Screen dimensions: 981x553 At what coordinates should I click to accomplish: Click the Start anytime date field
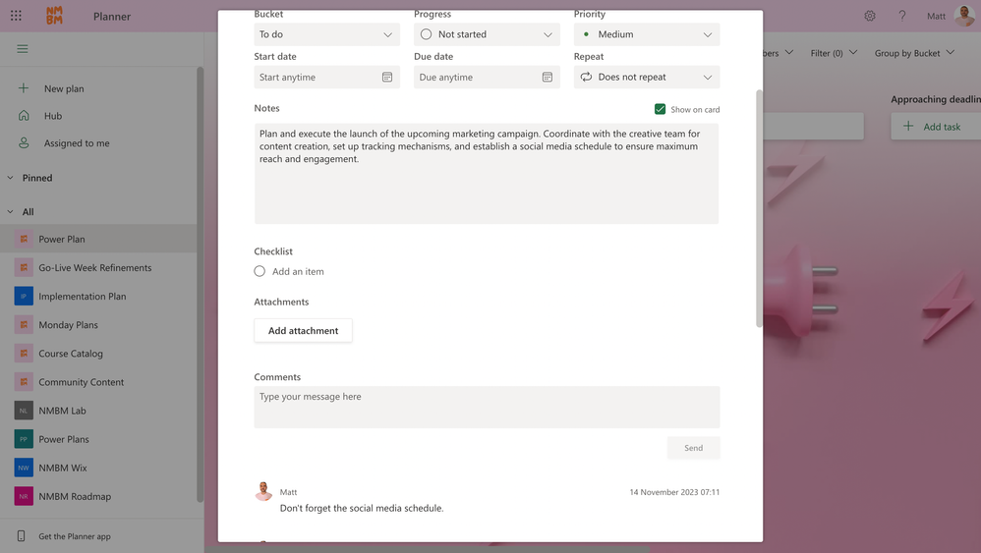pos(326,77)
